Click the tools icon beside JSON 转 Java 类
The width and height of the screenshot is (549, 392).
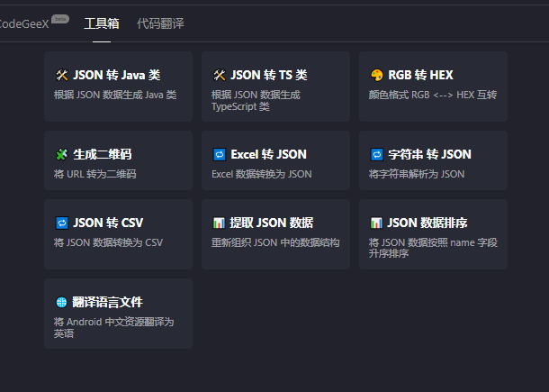[x=61, y=75]
